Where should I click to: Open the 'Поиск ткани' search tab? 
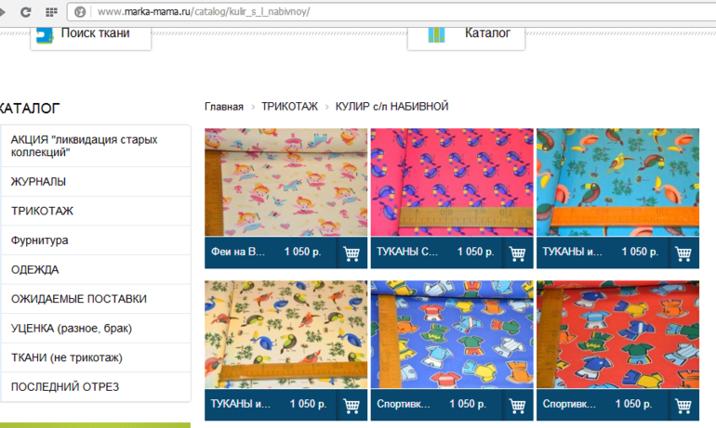[x=91, y=35]
